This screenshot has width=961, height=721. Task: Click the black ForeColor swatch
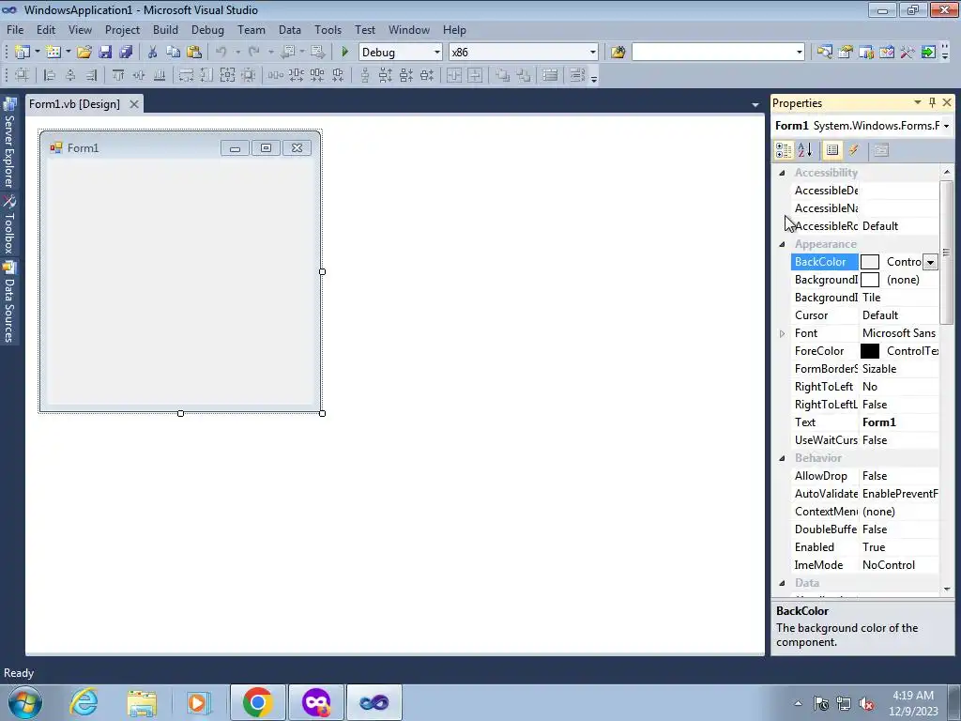point(870,351)
